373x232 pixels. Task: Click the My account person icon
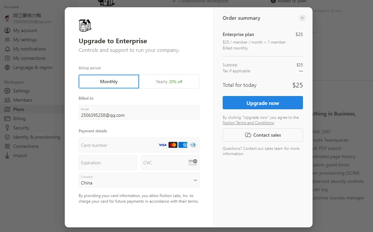click(7, 30)
